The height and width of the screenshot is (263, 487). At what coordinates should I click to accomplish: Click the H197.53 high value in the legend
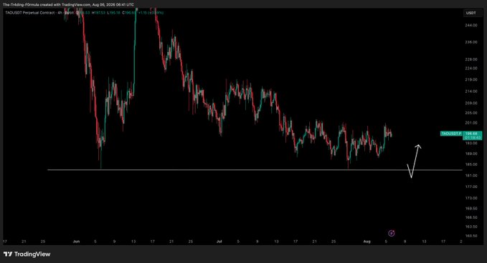pyautogui.click(x=98, y=13)
